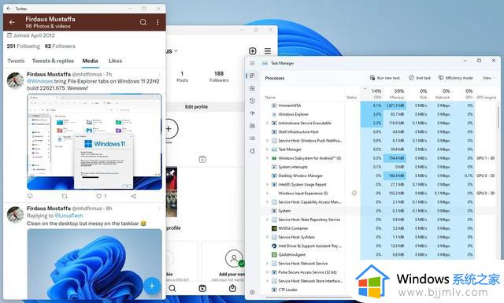Open Reels in Instagram bottom navigation

pos(202,288)
